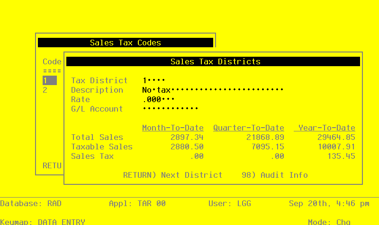
Task: Click the G/L Account label
Action: click(x=97, y=109)
